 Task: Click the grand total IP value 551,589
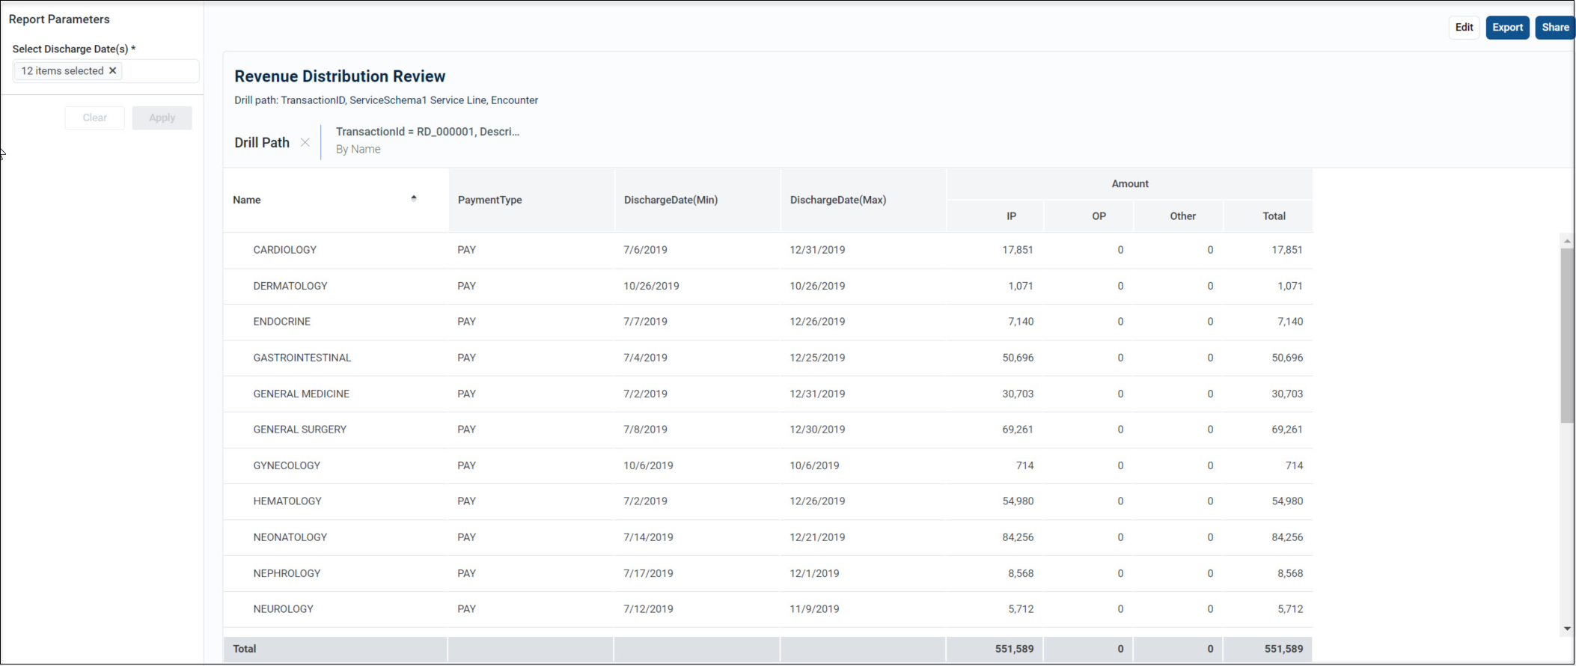coord(1014,649)
